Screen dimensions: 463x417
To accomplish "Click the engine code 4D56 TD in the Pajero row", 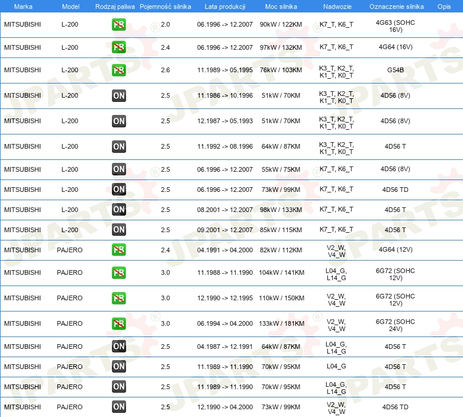I will tap(395, 407).
